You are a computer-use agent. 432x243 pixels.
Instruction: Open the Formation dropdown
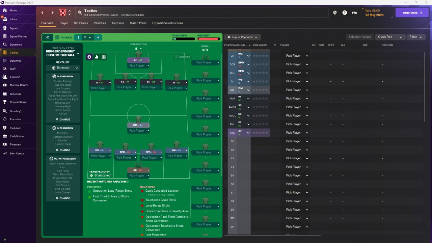(138, 49)
